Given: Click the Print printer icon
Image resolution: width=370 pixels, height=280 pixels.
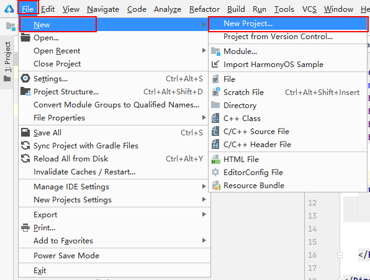Looking at the screenshot, I should [25, 228].
